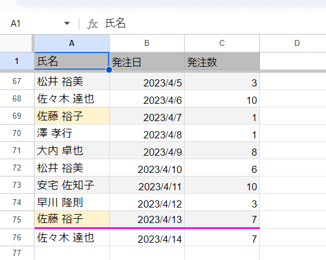Screen dimensions: 326x260
Task: Click quantity 3 in row 67
Action: point(222,81)
